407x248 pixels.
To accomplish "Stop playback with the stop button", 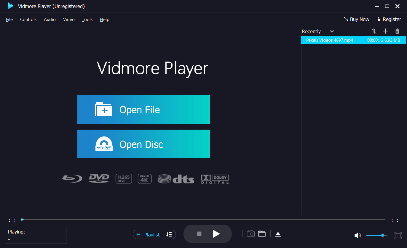I will click(x=199, y=234).
